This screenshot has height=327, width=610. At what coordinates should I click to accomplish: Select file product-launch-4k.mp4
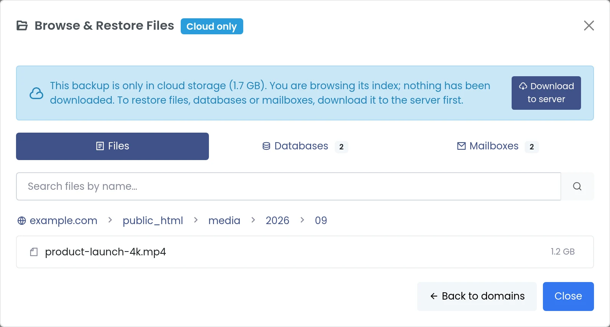click(305, 252)
